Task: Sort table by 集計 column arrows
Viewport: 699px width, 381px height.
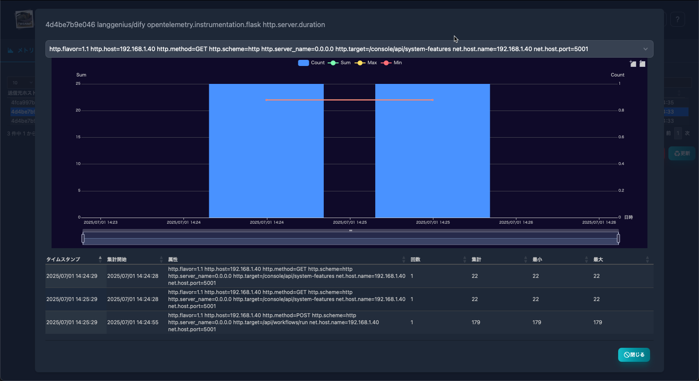Action: coord(526,259)
